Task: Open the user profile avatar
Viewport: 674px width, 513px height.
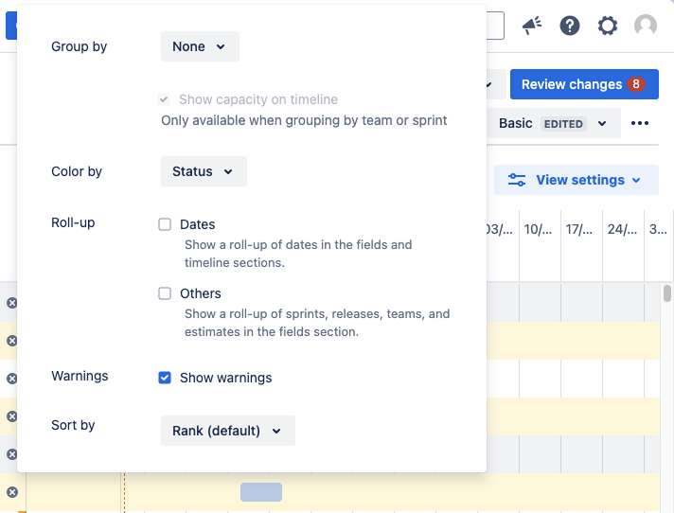Action: (x=646, y=26)
